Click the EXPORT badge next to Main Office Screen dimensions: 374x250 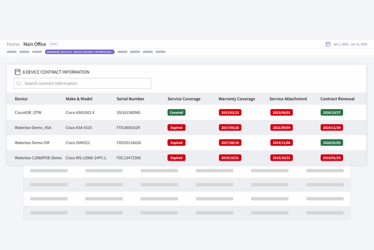tap(54, 44)
